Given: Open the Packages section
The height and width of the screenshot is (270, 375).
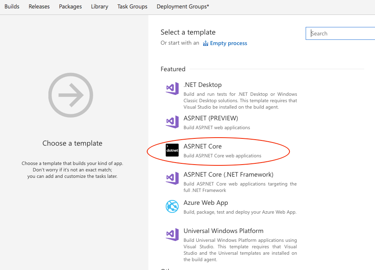Looking at the screenshot, I should pyautogui.click(x=70, y=6).
